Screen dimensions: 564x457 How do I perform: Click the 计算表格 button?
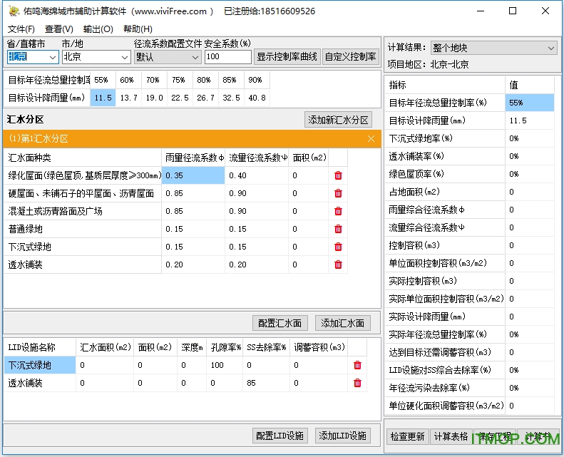coord(451,437)
